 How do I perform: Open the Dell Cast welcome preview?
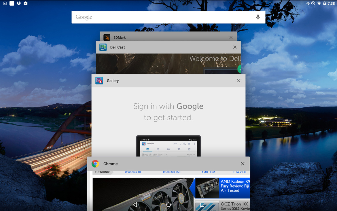click(x=168, y=64)
